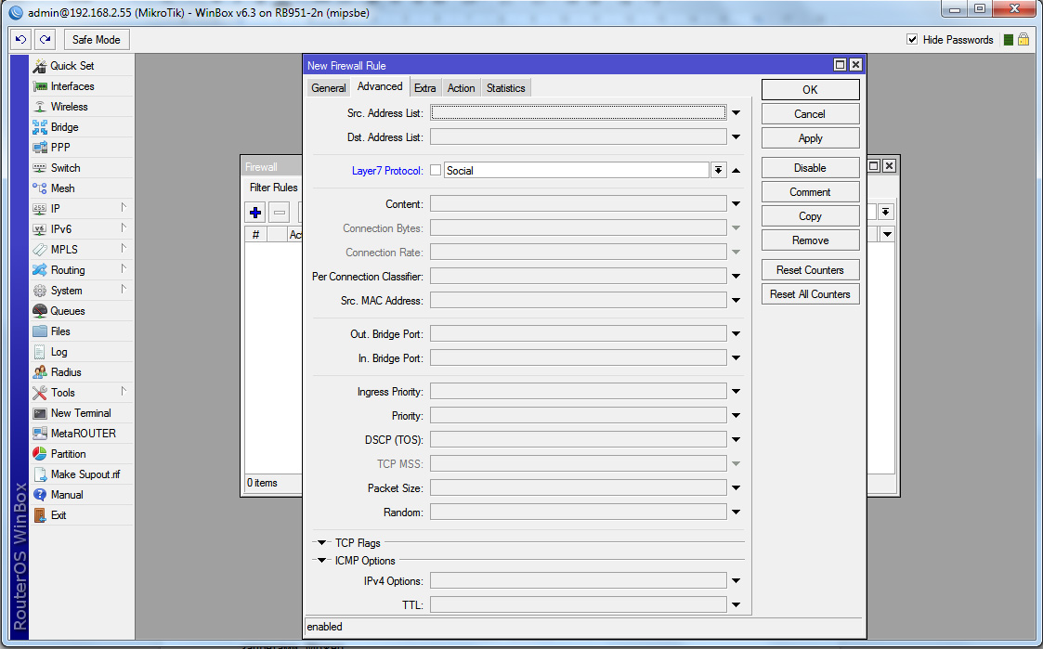Select Filter Rules tab in Firewall window
Screen dimensions: 1043x649
tap(273, 188)
